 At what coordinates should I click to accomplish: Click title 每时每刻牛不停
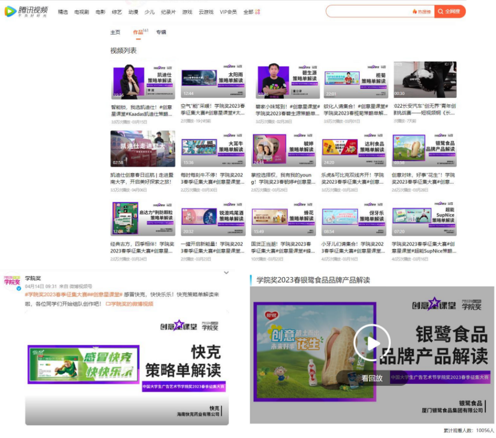(x=213, y=179)
